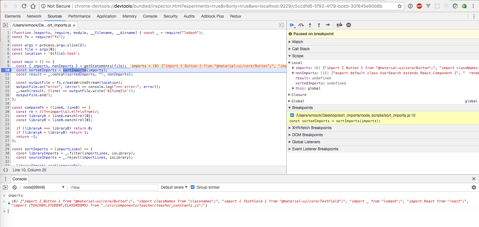Open the Default levels dropdown

[174, 187]
